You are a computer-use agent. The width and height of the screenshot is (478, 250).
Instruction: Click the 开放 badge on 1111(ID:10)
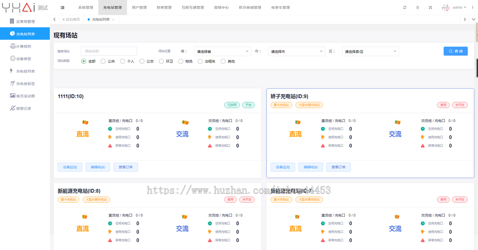coord(249,105)
